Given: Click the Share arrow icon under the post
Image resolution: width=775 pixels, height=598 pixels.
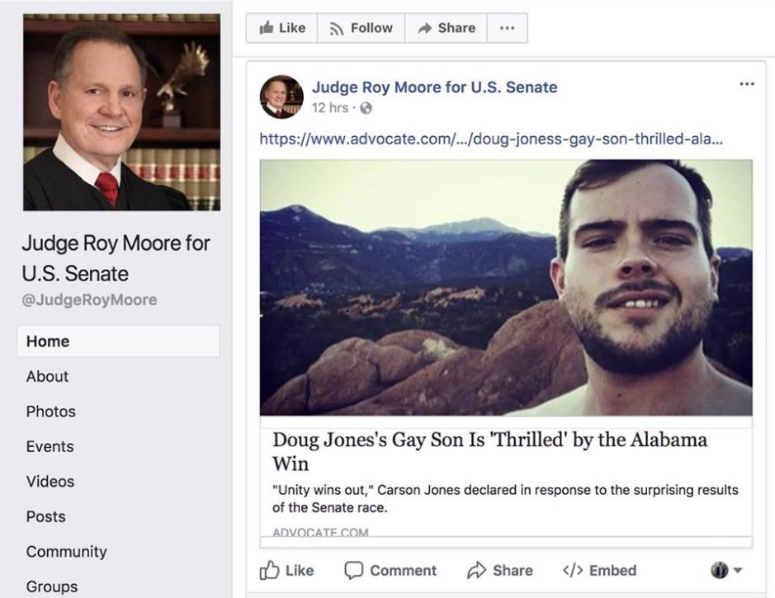Looking at the screenshot, I should [x=476, y=571].
